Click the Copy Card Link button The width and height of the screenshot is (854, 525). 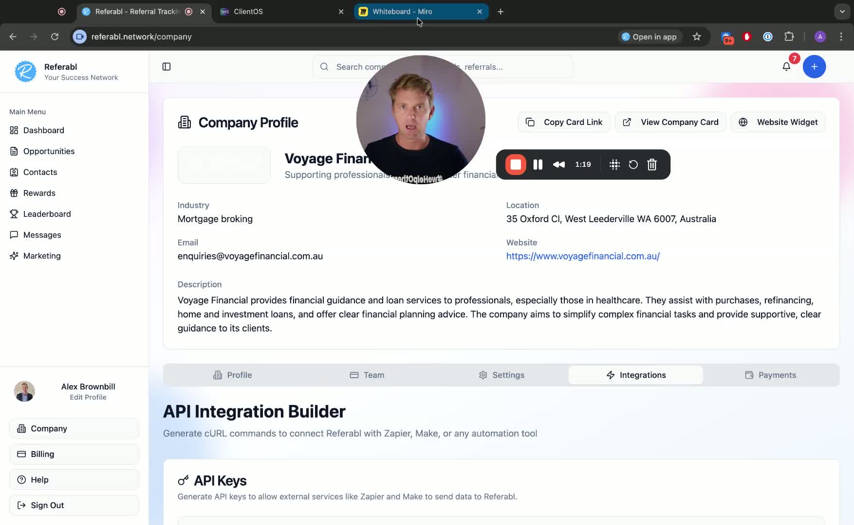(564, 122)
